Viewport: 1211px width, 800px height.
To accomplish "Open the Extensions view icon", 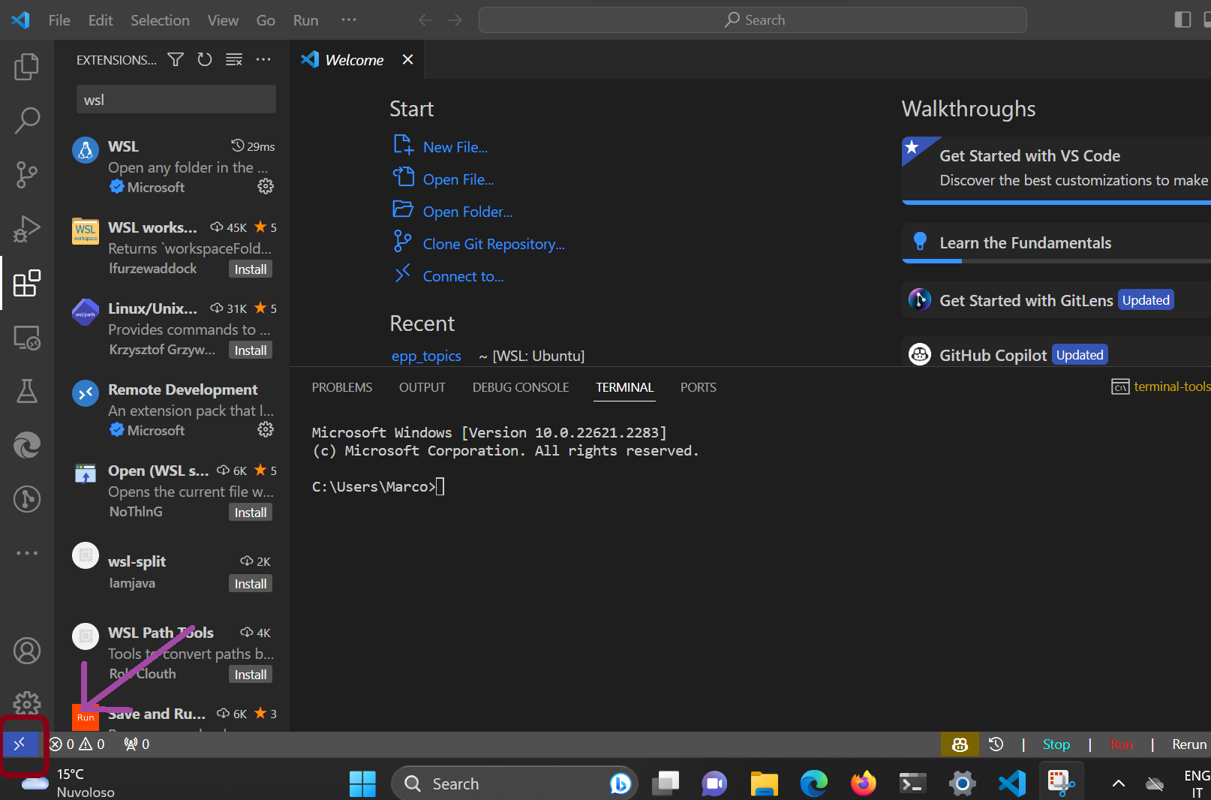I will click(27, 283).
